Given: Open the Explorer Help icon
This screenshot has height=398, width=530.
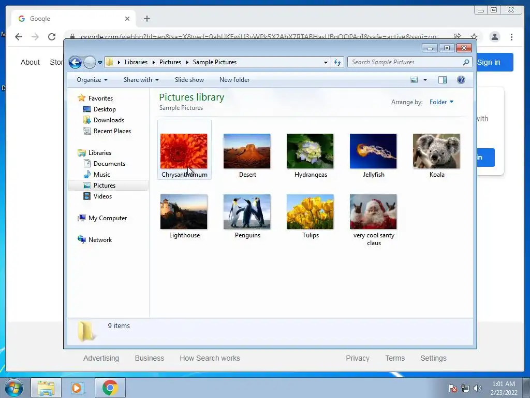Looking at the screenshot, I should [461, 80].
